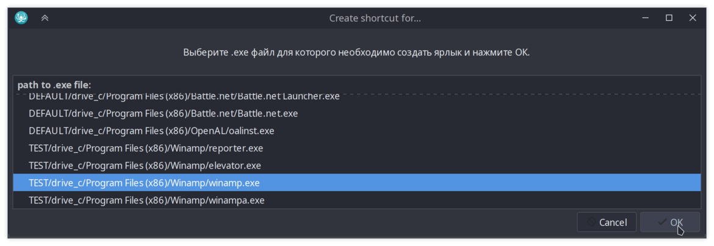Minimize the Create shortcut window
Viewport: 714px width, 246px height.
[x=645, y=18]
